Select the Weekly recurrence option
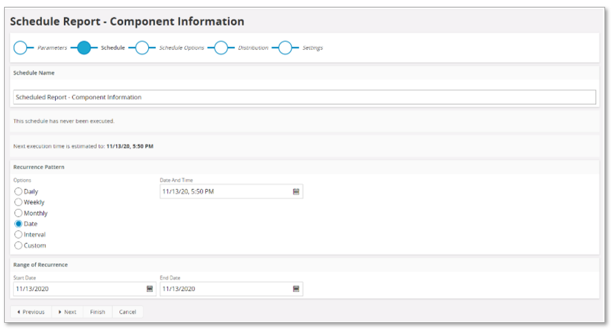612x329 pixels. click(x=19, y=202)
